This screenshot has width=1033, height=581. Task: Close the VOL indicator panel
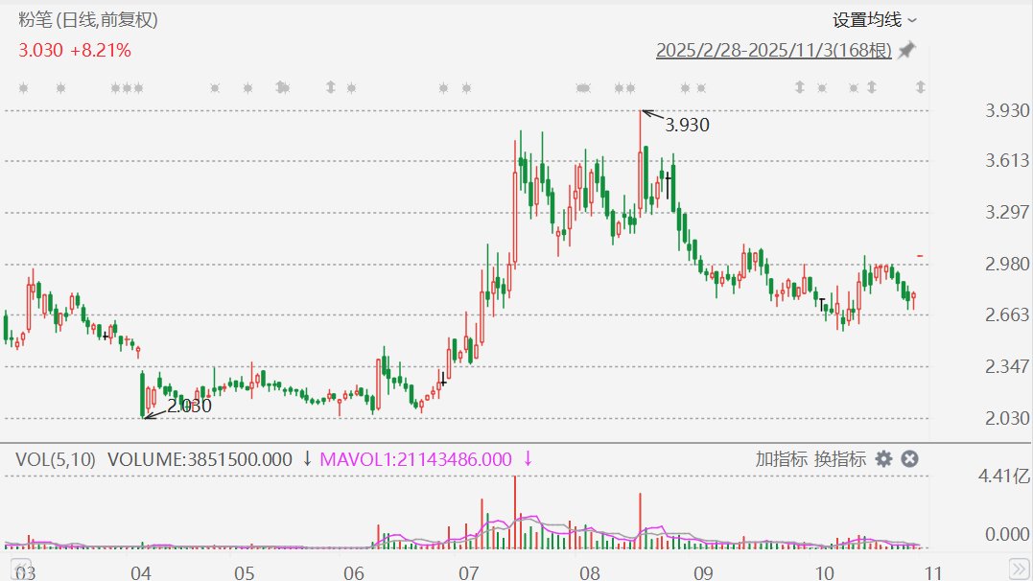point(909,459)
